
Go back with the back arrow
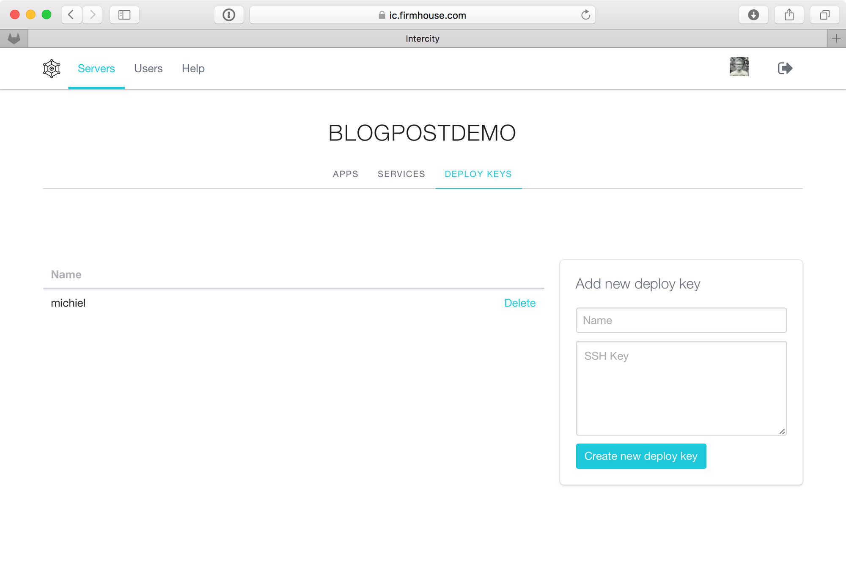pos(71,15)
